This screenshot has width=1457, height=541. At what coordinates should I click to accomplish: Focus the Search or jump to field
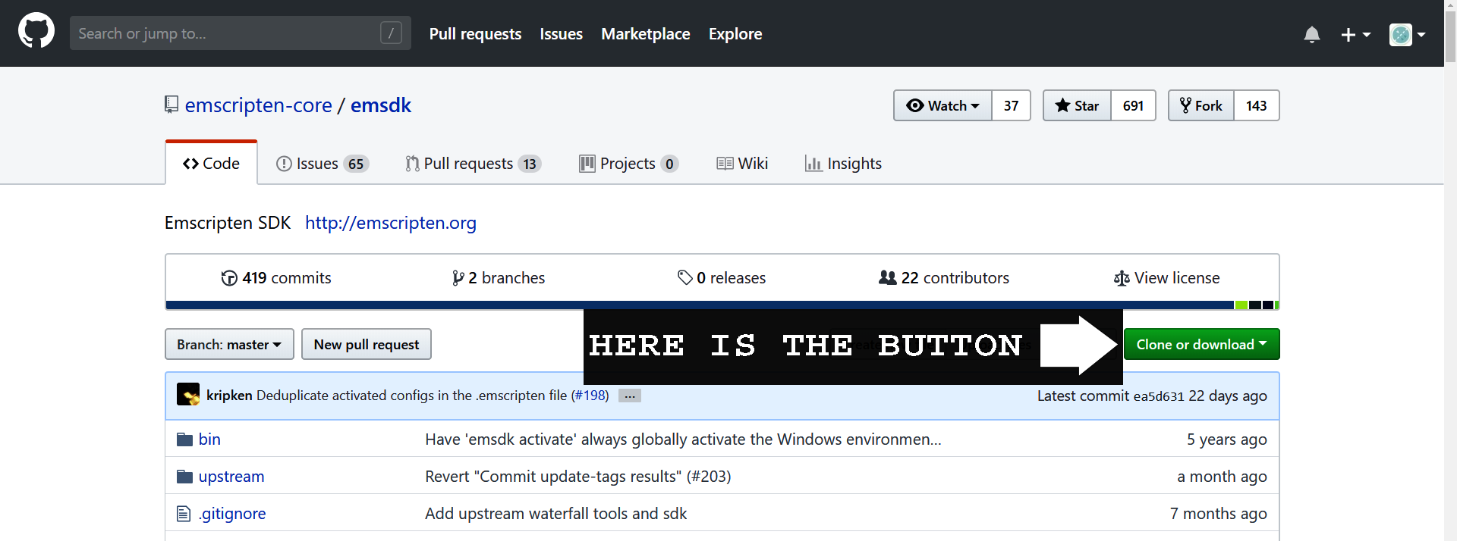[x=228, y=33]
